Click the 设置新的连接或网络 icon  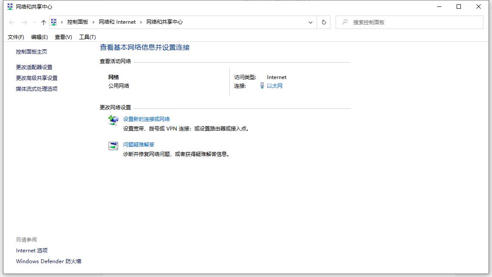[x=113, y=121]
